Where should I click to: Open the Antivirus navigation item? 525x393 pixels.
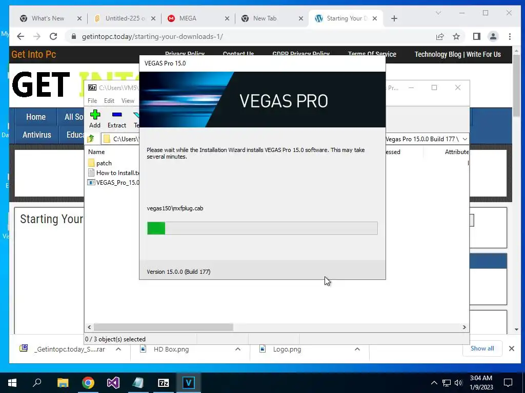pyautogui.click(x=37, y=135)
